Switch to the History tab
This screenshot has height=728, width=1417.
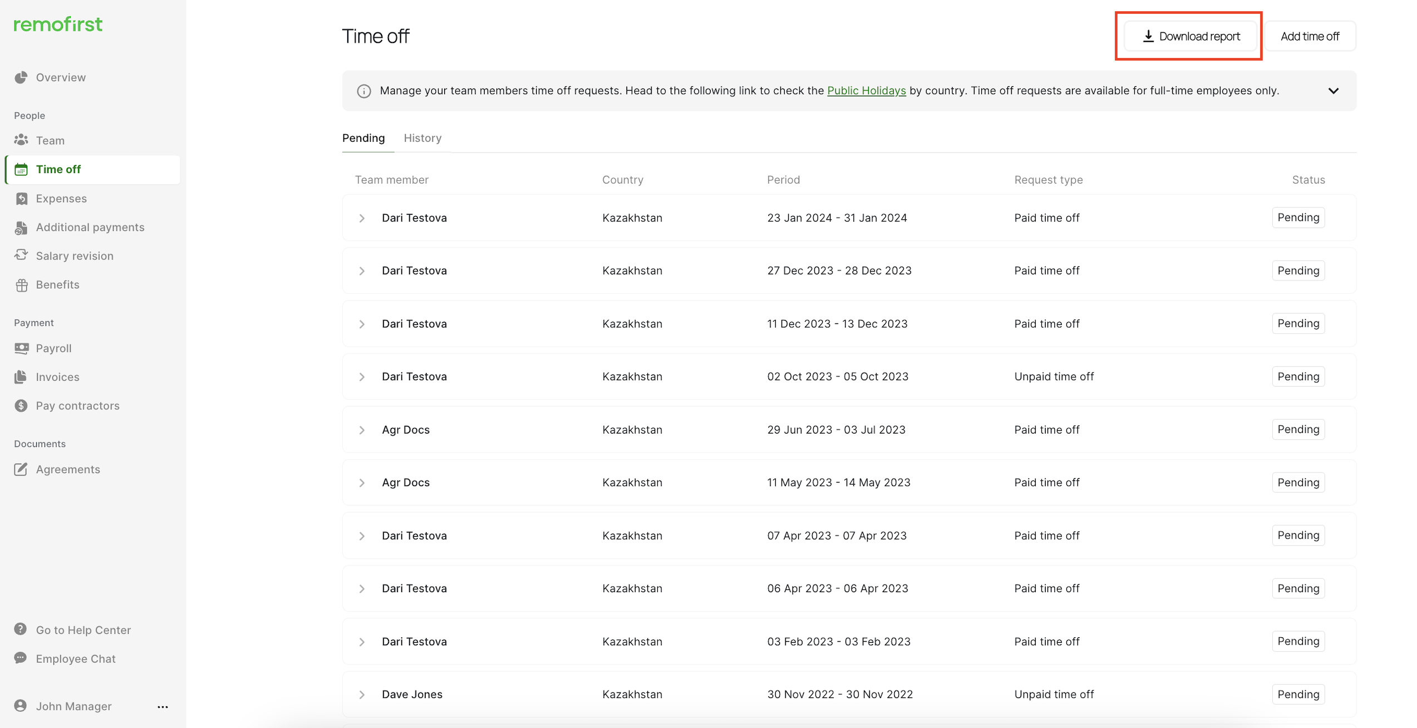coord(422,138)
